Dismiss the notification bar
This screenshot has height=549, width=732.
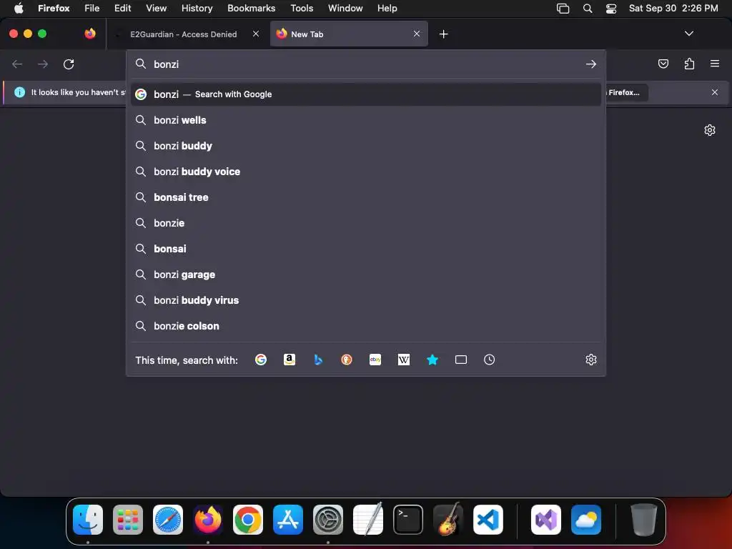coord(715,92)
